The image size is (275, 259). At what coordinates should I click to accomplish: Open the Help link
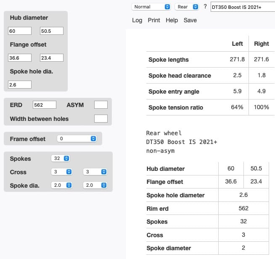[172, 20]
